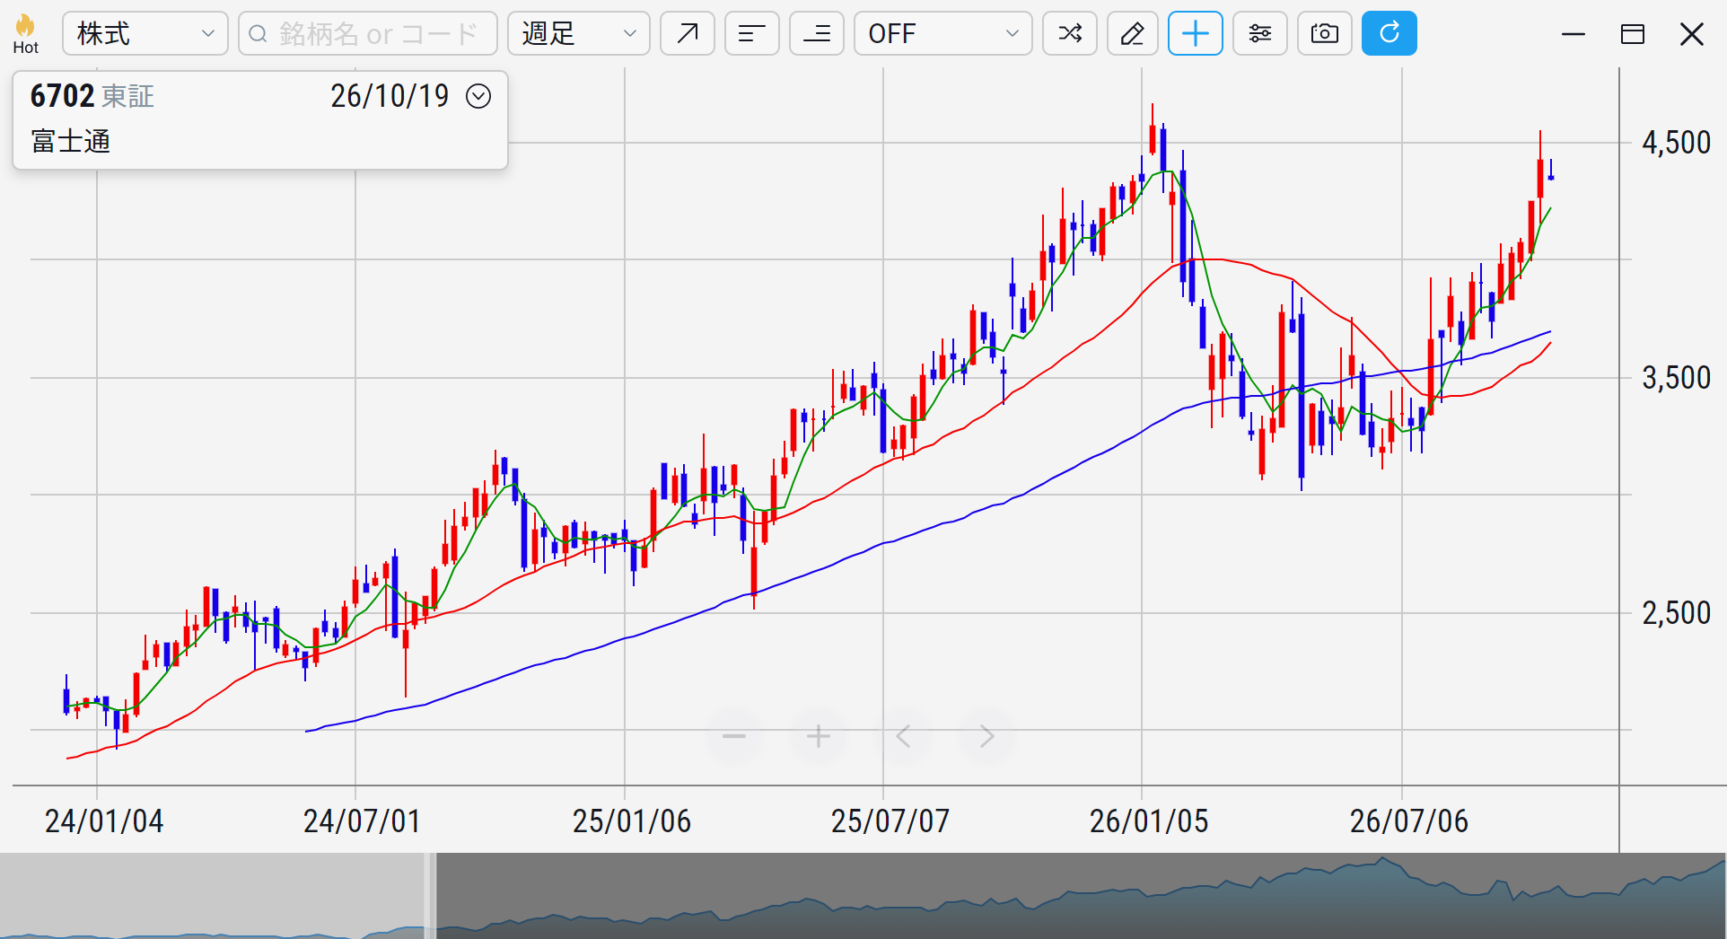
Task: Move chart back with left chevron
Action: pos(903,737)
